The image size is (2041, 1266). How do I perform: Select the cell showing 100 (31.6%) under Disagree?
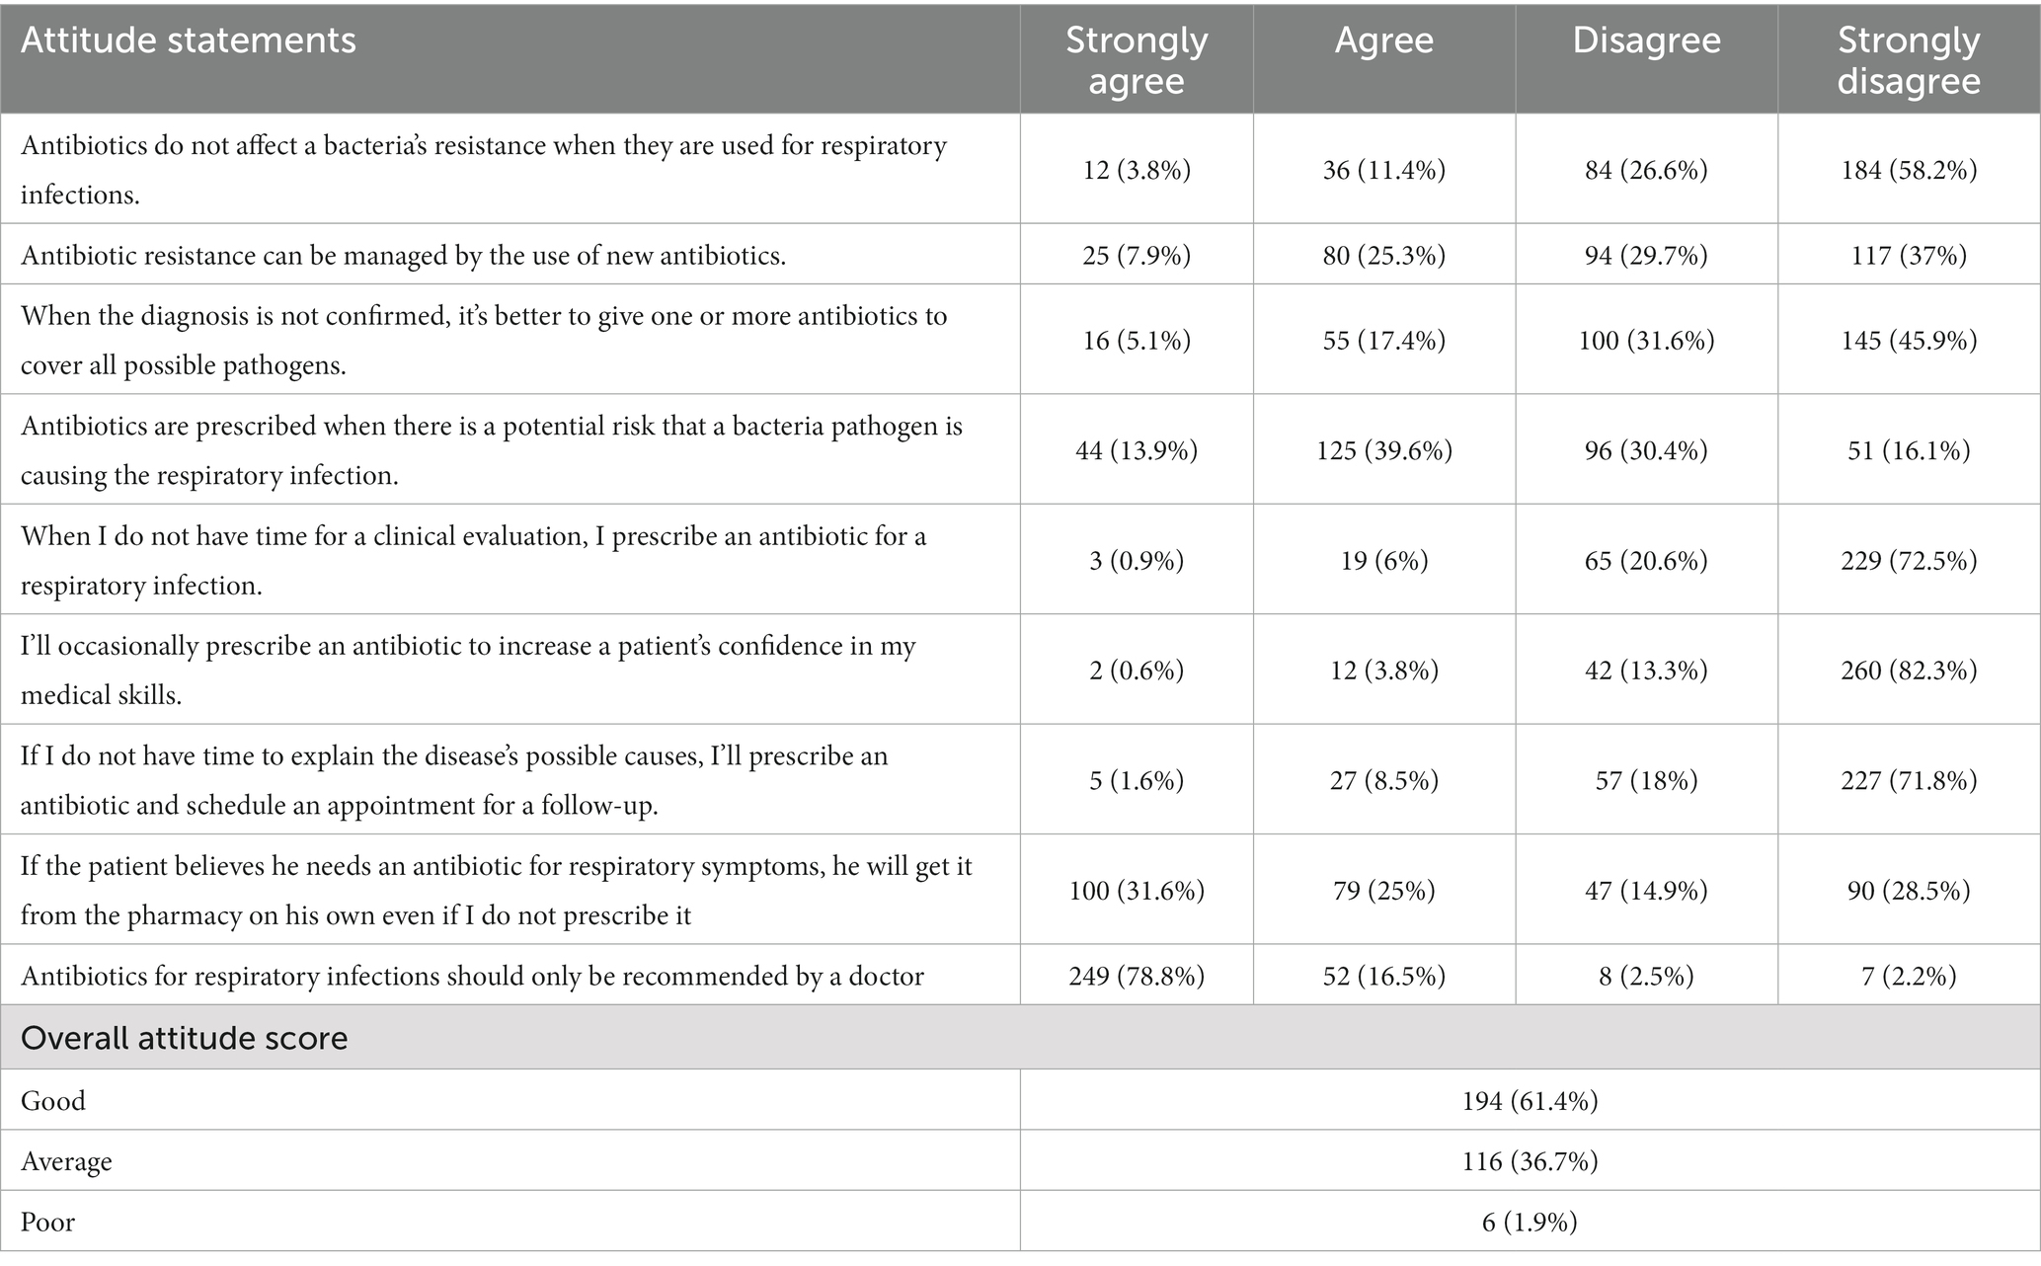1646,340
